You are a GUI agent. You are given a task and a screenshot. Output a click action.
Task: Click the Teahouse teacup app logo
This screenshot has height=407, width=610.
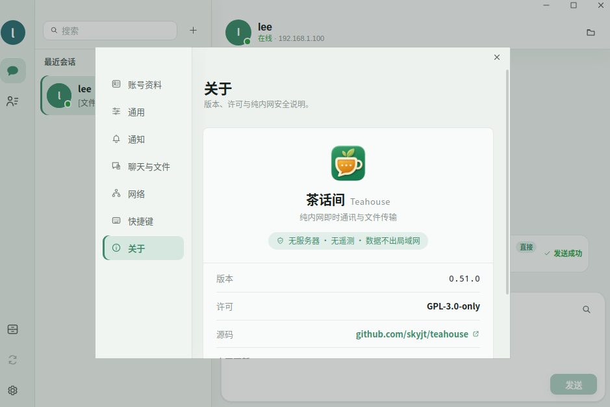[x=348, y=163]
